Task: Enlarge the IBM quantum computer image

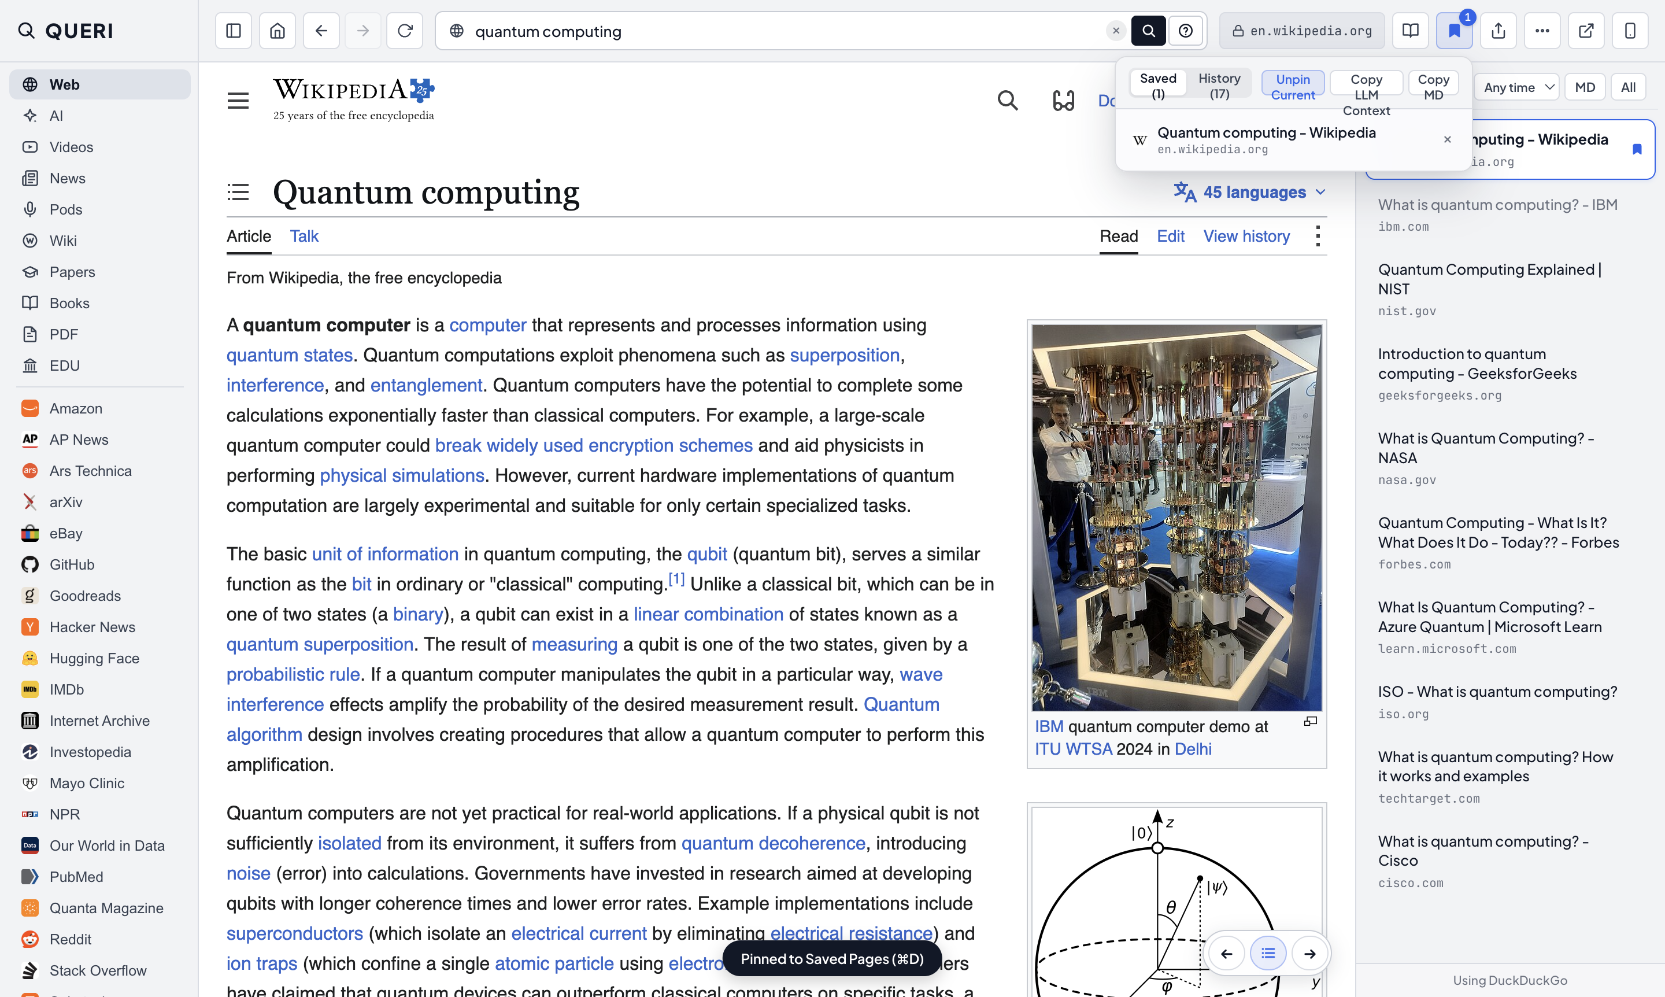Action: coord(1309,722)
